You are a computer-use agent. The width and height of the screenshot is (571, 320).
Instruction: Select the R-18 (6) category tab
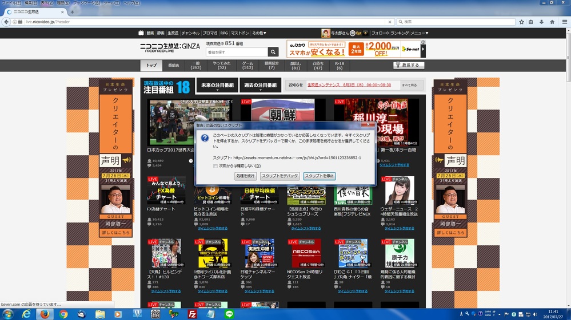(340, 66)
